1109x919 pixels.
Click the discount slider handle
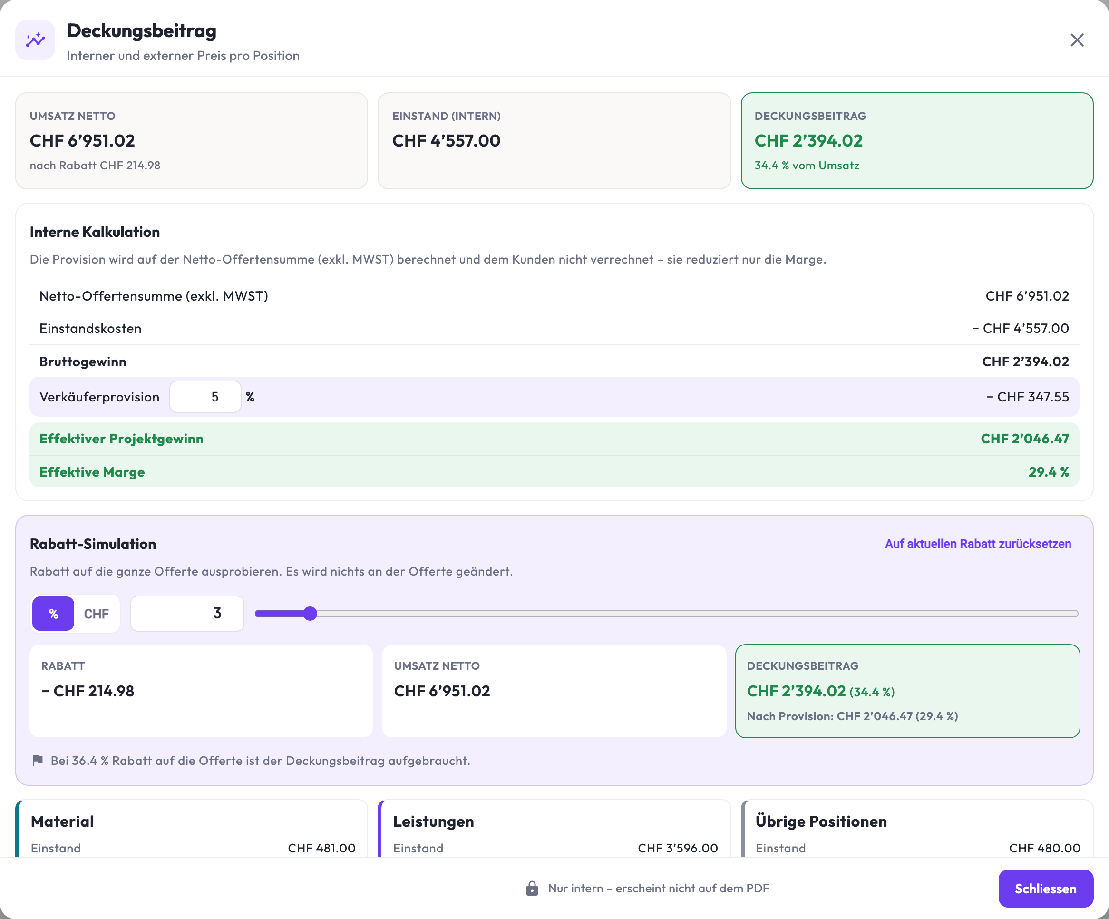(310, 613)
